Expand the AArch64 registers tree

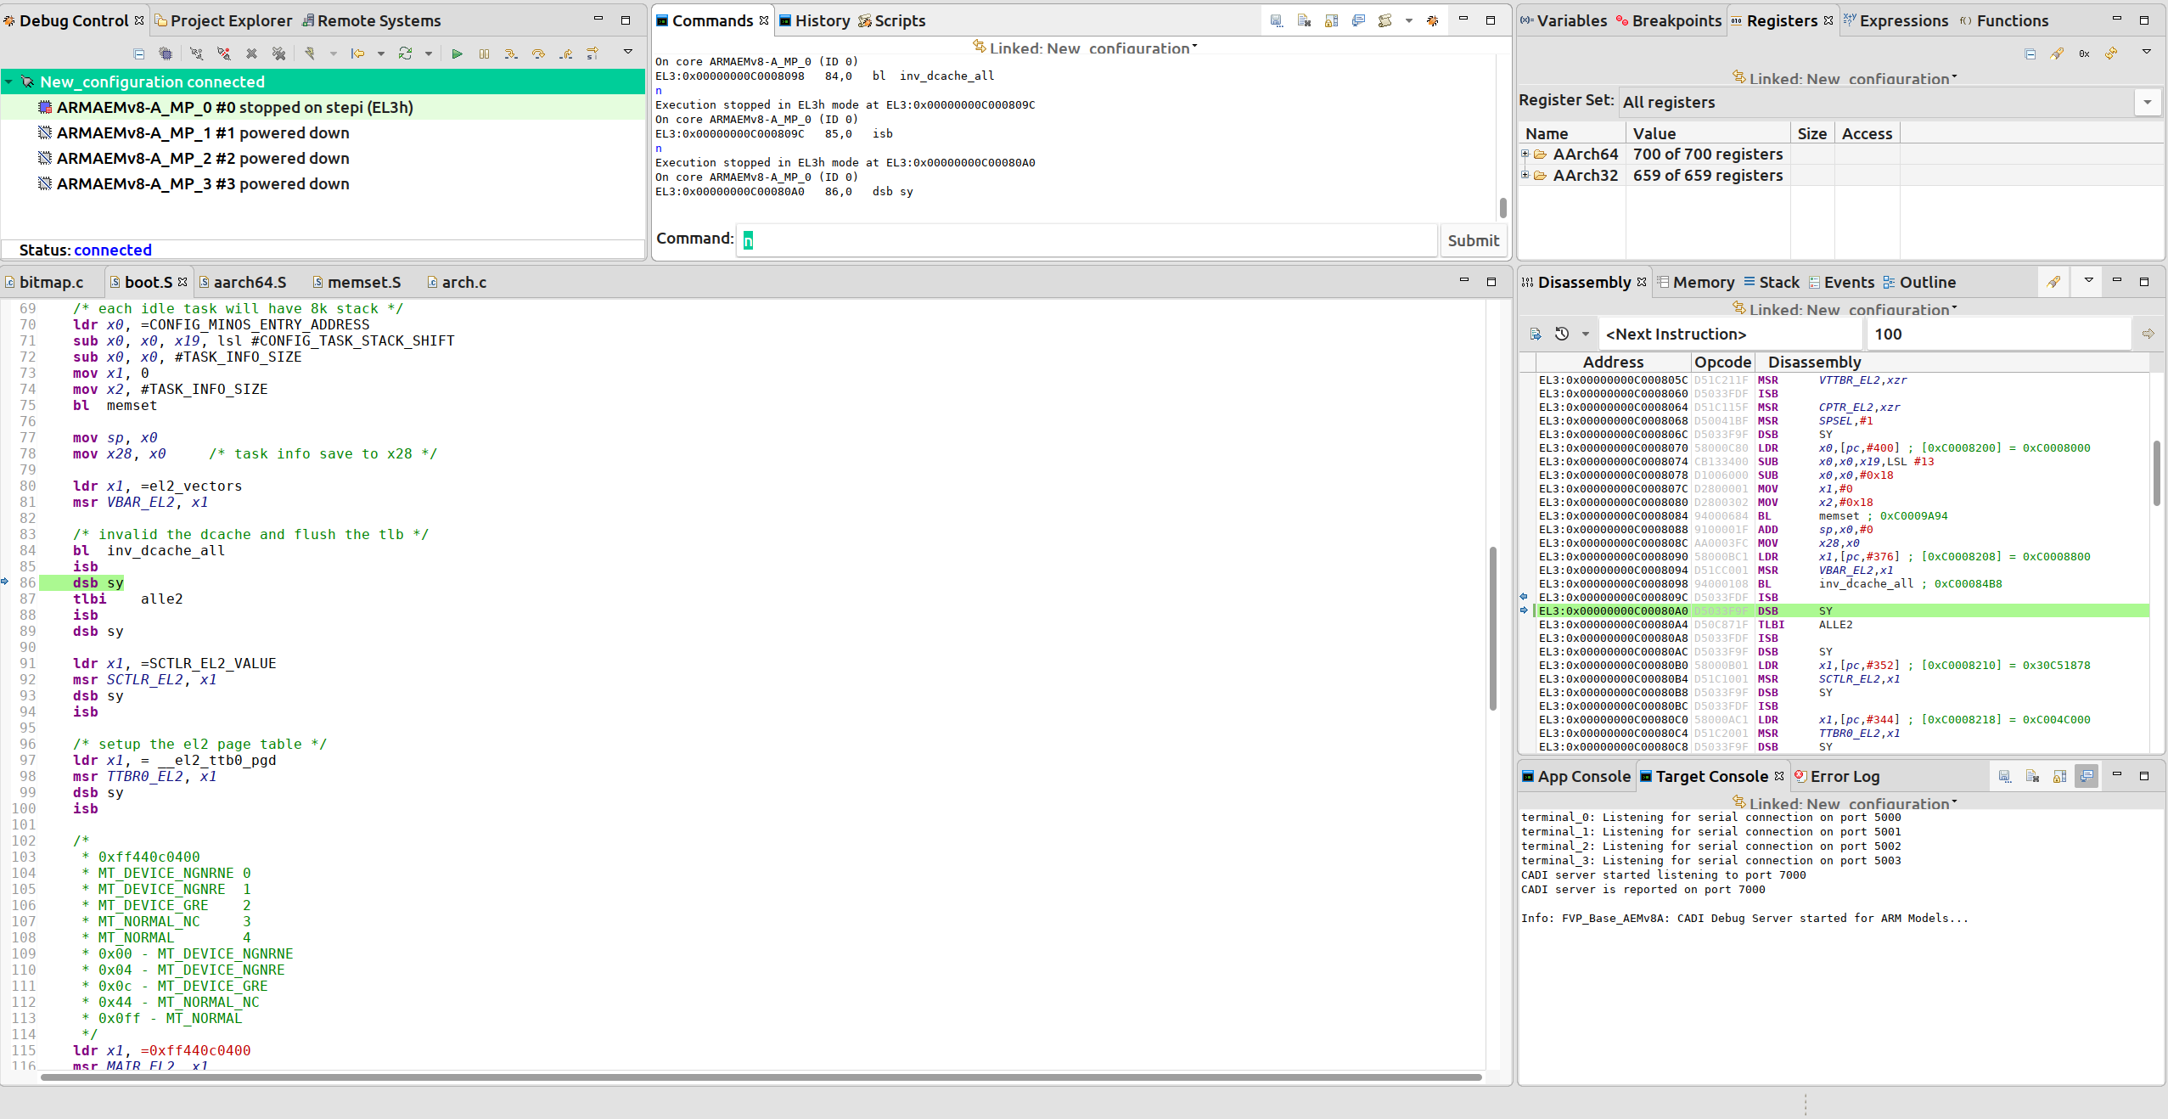pyautogui.click(x=1525, y=154)
